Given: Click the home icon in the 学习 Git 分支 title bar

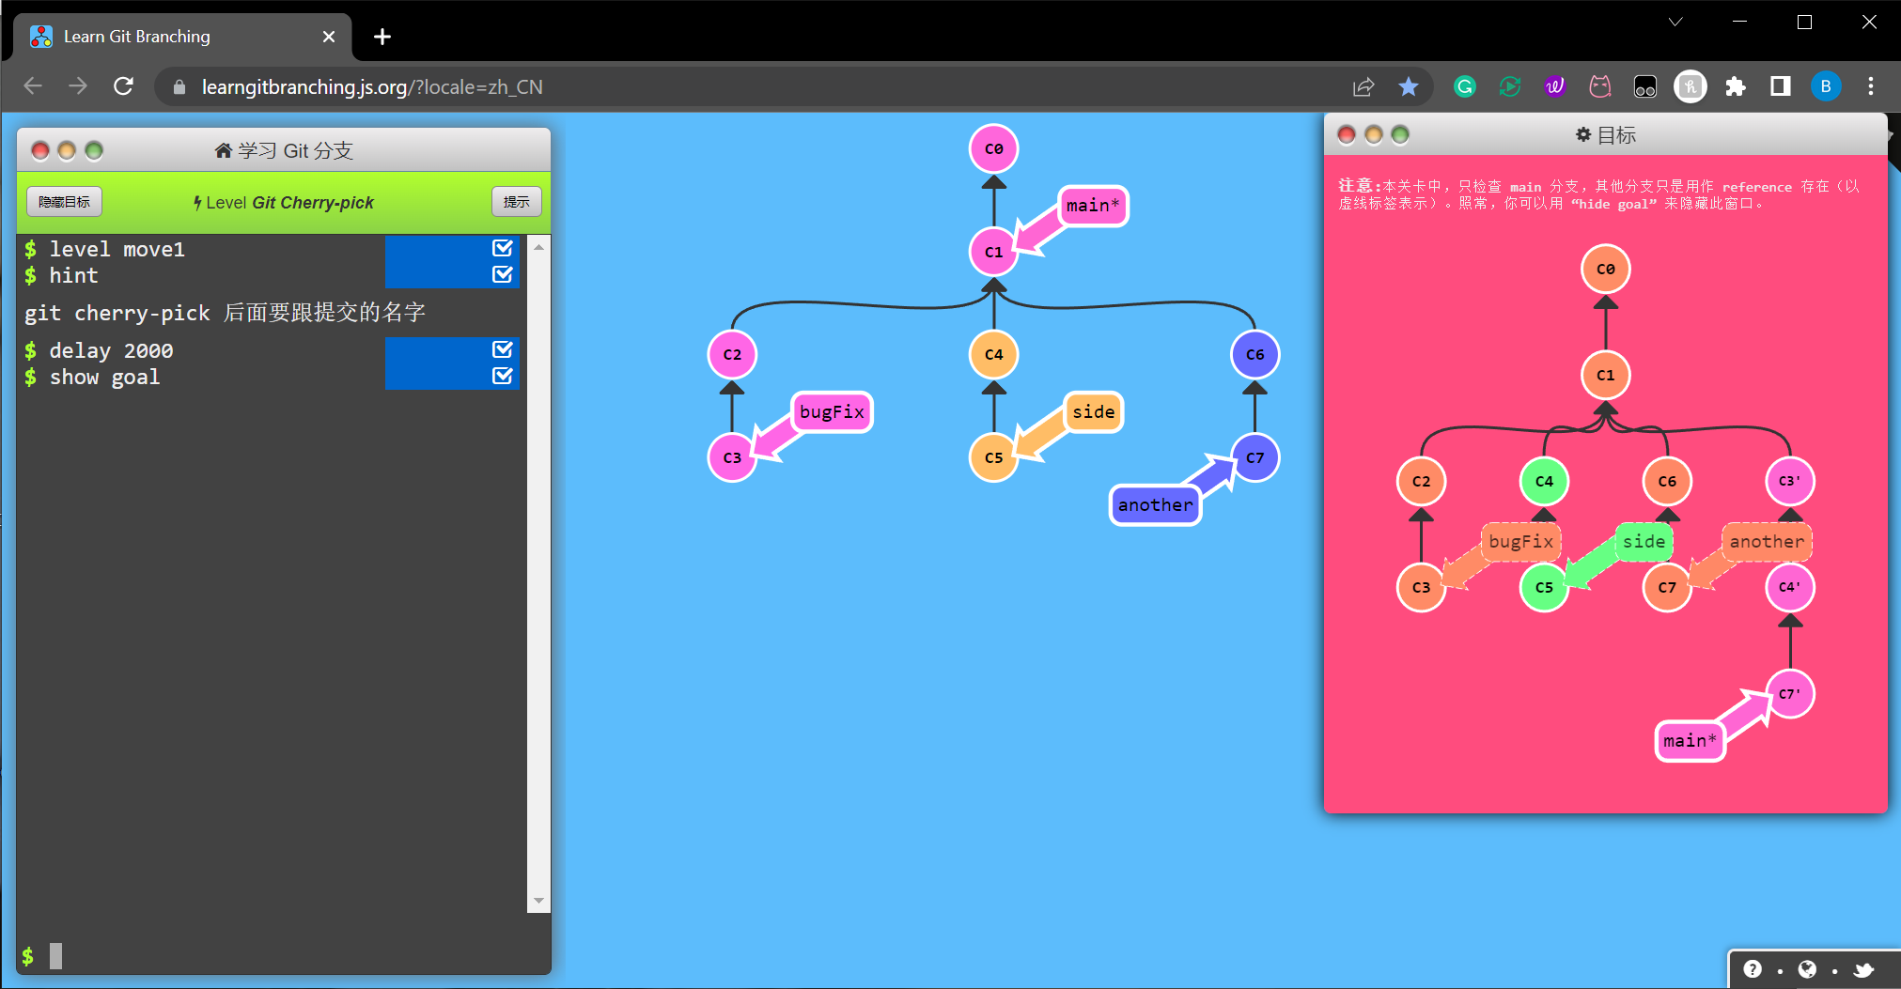Looking at the screenshot, I should tap(224, 149).
